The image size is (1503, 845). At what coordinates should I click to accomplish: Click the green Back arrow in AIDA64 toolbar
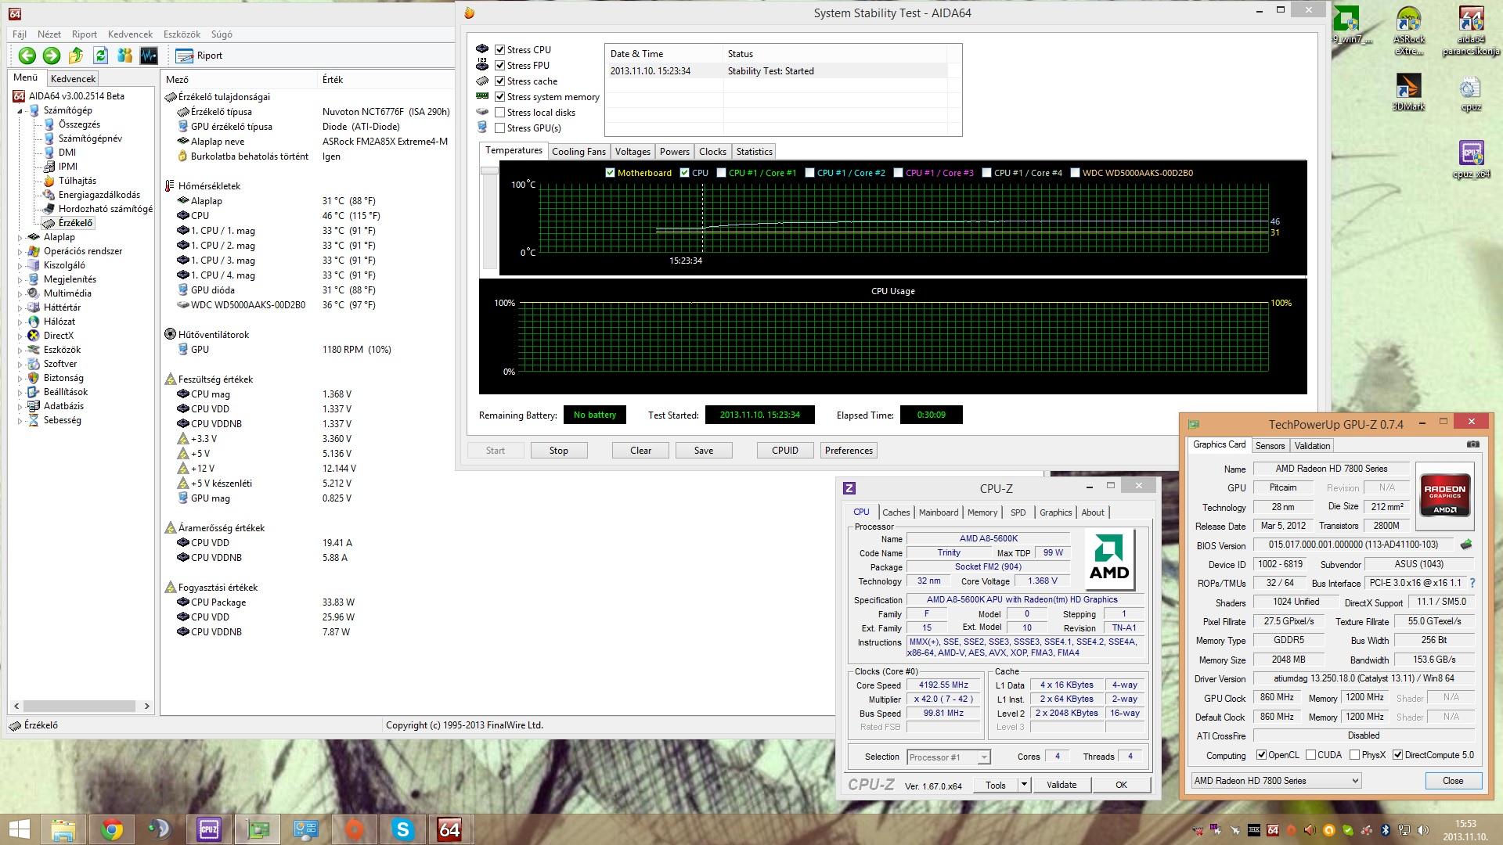tap(27, 56)
